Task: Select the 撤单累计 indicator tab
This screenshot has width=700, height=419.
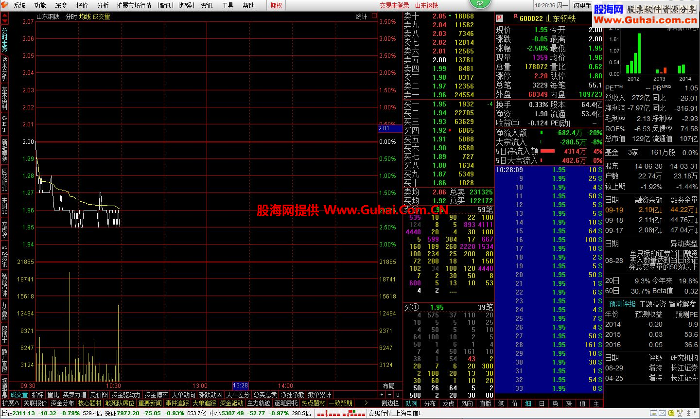Action: click(x=319, y=395)
